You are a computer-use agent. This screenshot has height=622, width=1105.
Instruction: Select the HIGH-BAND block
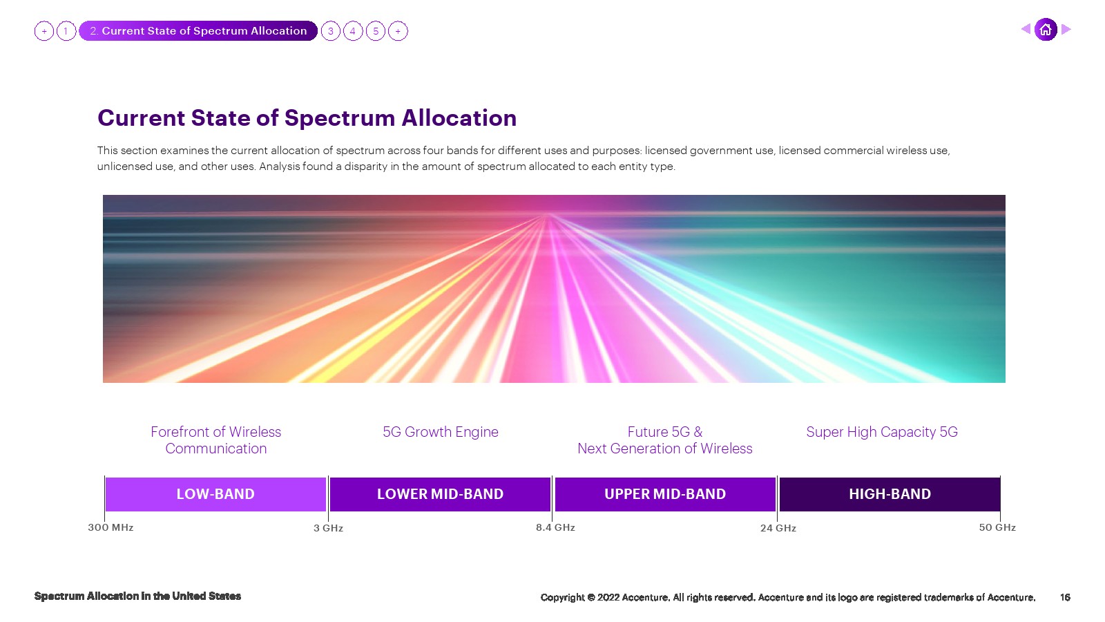pos(890,494)
